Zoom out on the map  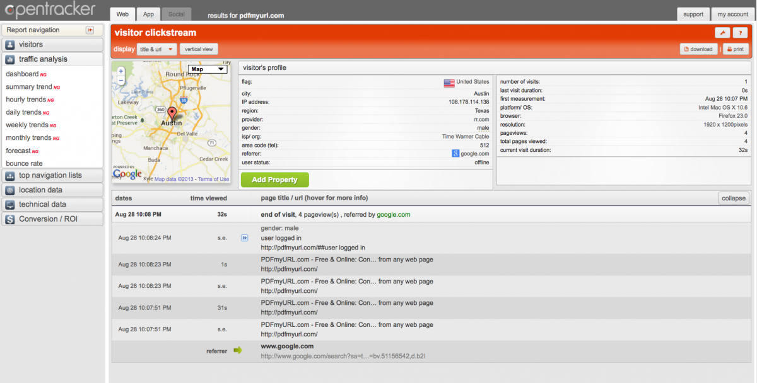pos(120,80)
